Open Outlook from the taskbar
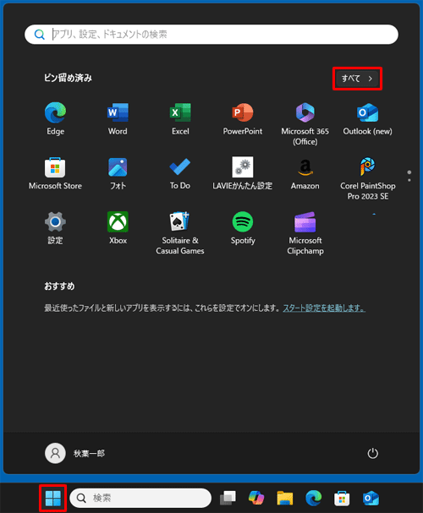The image size is (423, 513). point(371,498)
